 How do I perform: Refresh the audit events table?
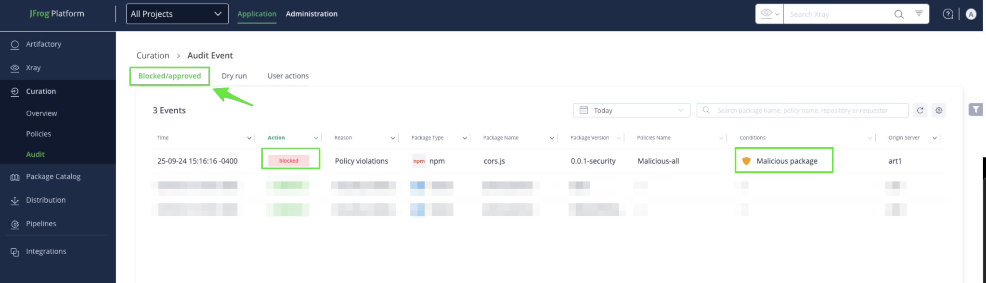pyautogui.click(x=920, y=110)
